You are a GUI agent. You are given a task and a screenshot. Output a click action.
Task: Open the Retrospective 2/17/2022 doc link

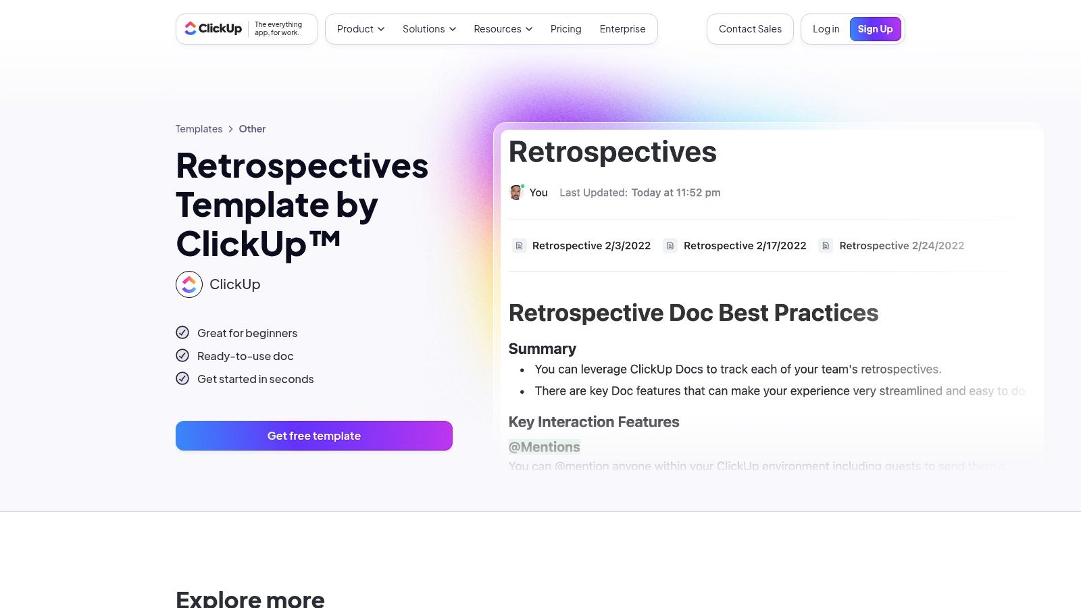(x=745, y=246)
